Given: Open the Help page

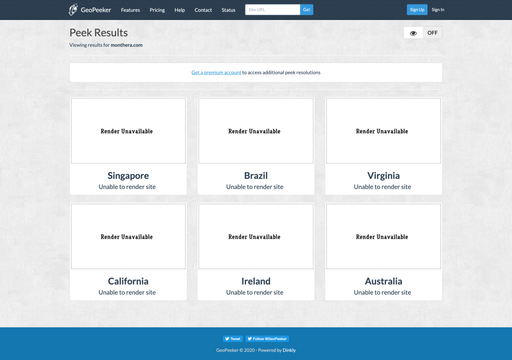Looking at the screenshot, I should 179,10.
